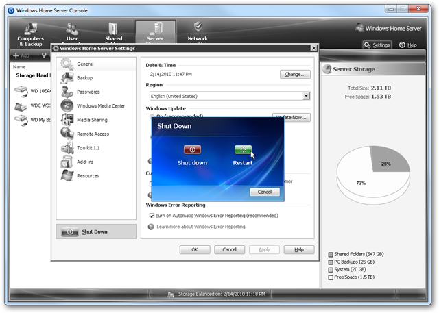Select the WD My Book drive icon

pyautogui.click(x=21, y=121)
